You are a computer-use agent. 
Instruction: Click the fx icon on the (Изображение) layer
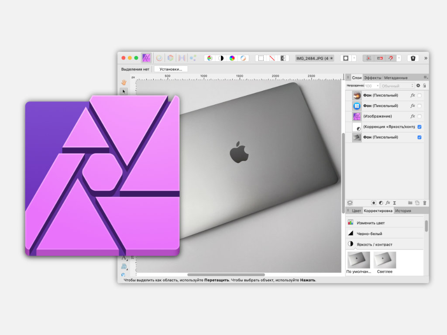(413, 116)
